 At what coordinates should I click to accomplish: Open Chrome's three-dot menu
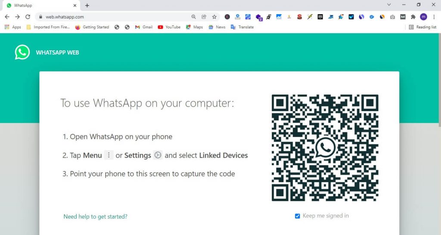point(434,17)
